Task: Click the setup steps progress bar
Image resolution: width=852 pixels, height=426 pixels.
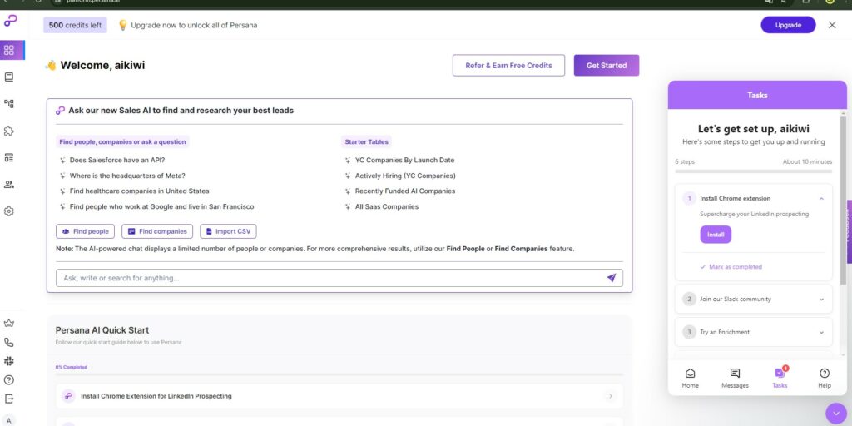Action: (753, 171)
